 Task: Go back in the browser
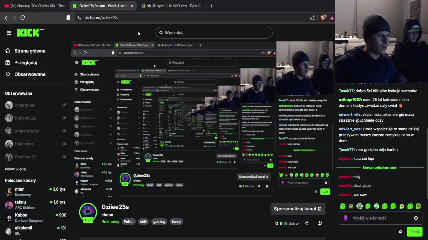(x=6, y=18)
